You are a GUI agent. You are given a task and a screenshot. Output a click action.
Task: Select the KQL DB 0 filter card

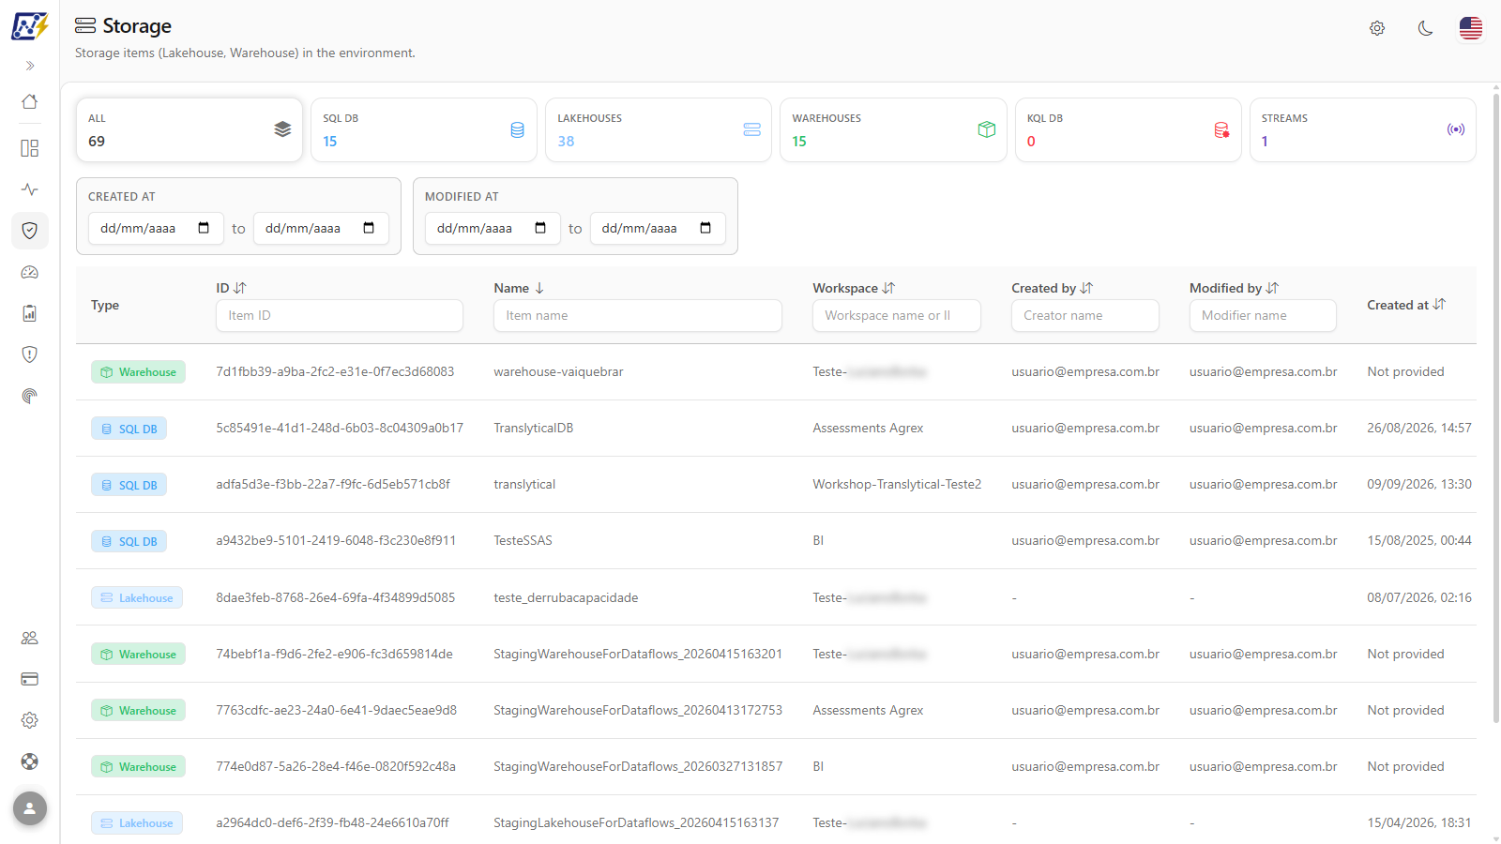pos(1129,130)
